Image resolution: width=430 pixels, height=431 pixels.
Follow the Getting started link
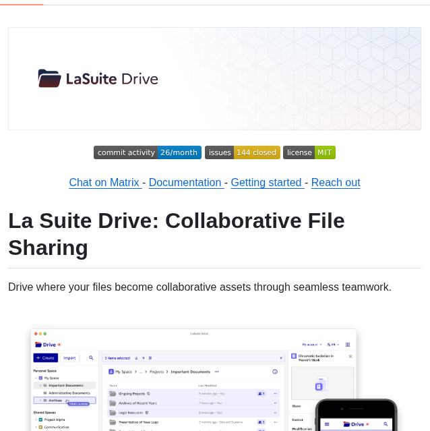[268, 183]
